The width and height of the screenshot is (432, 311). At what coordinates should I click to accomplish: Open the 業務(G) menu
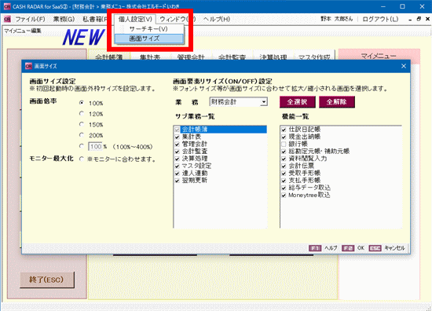(64, 19)
